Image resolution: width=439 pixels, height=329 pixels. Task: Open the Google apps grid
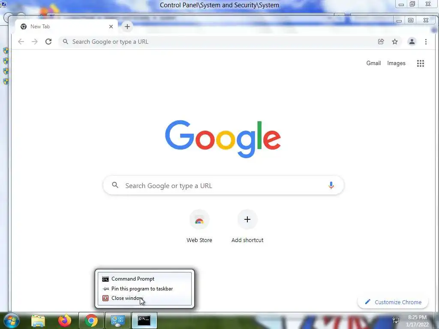[421, 63]
